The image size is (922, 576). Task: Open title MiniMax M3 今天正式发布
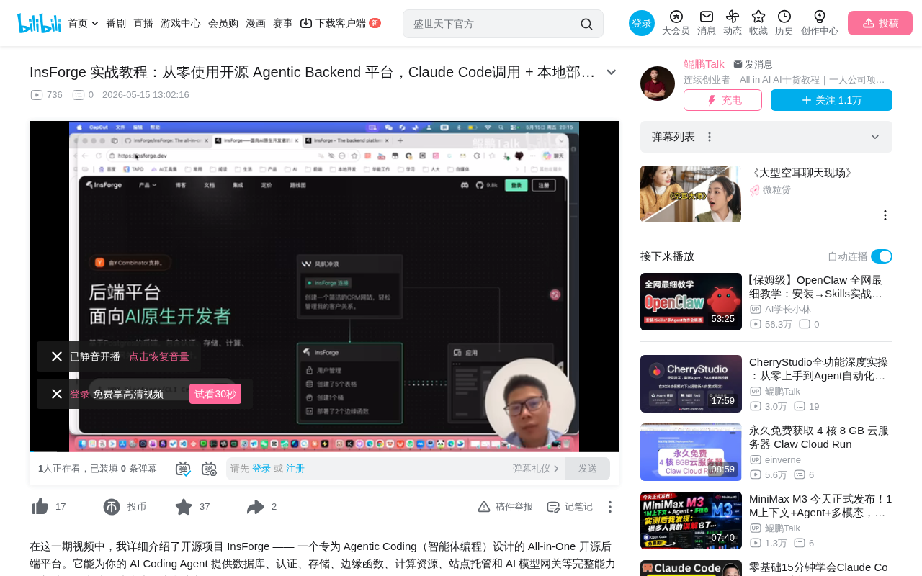[820, 506]
